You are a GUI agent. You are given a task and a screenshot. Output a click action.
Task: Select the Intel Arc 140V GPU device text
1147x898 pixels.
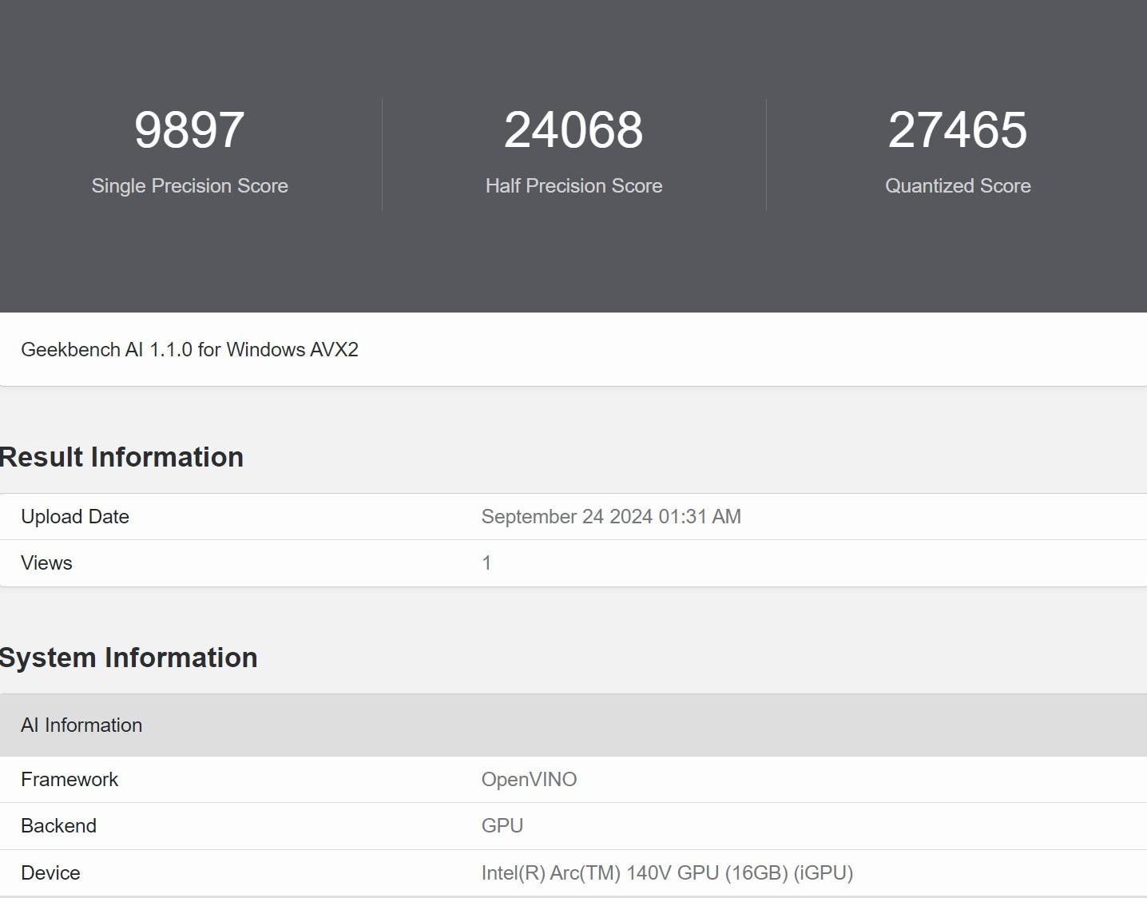click(667, 872)
